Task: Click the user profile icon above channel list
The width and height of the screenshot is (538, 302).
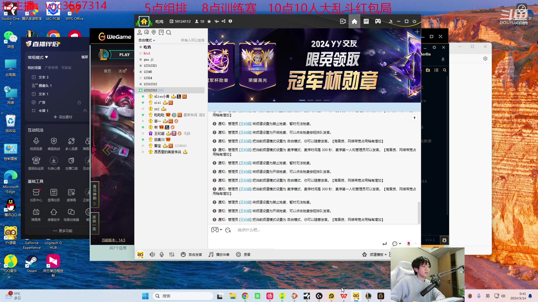Action: pyautogui.click(x=139, y=32)
